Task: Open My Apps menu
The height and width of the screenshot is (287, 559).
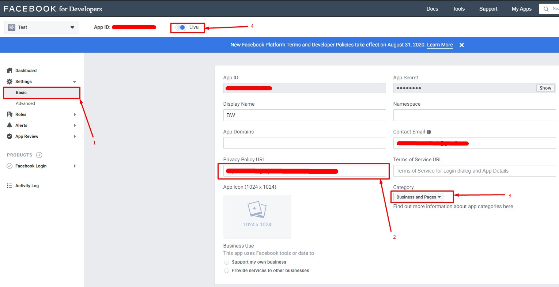Action: point(522,9)
